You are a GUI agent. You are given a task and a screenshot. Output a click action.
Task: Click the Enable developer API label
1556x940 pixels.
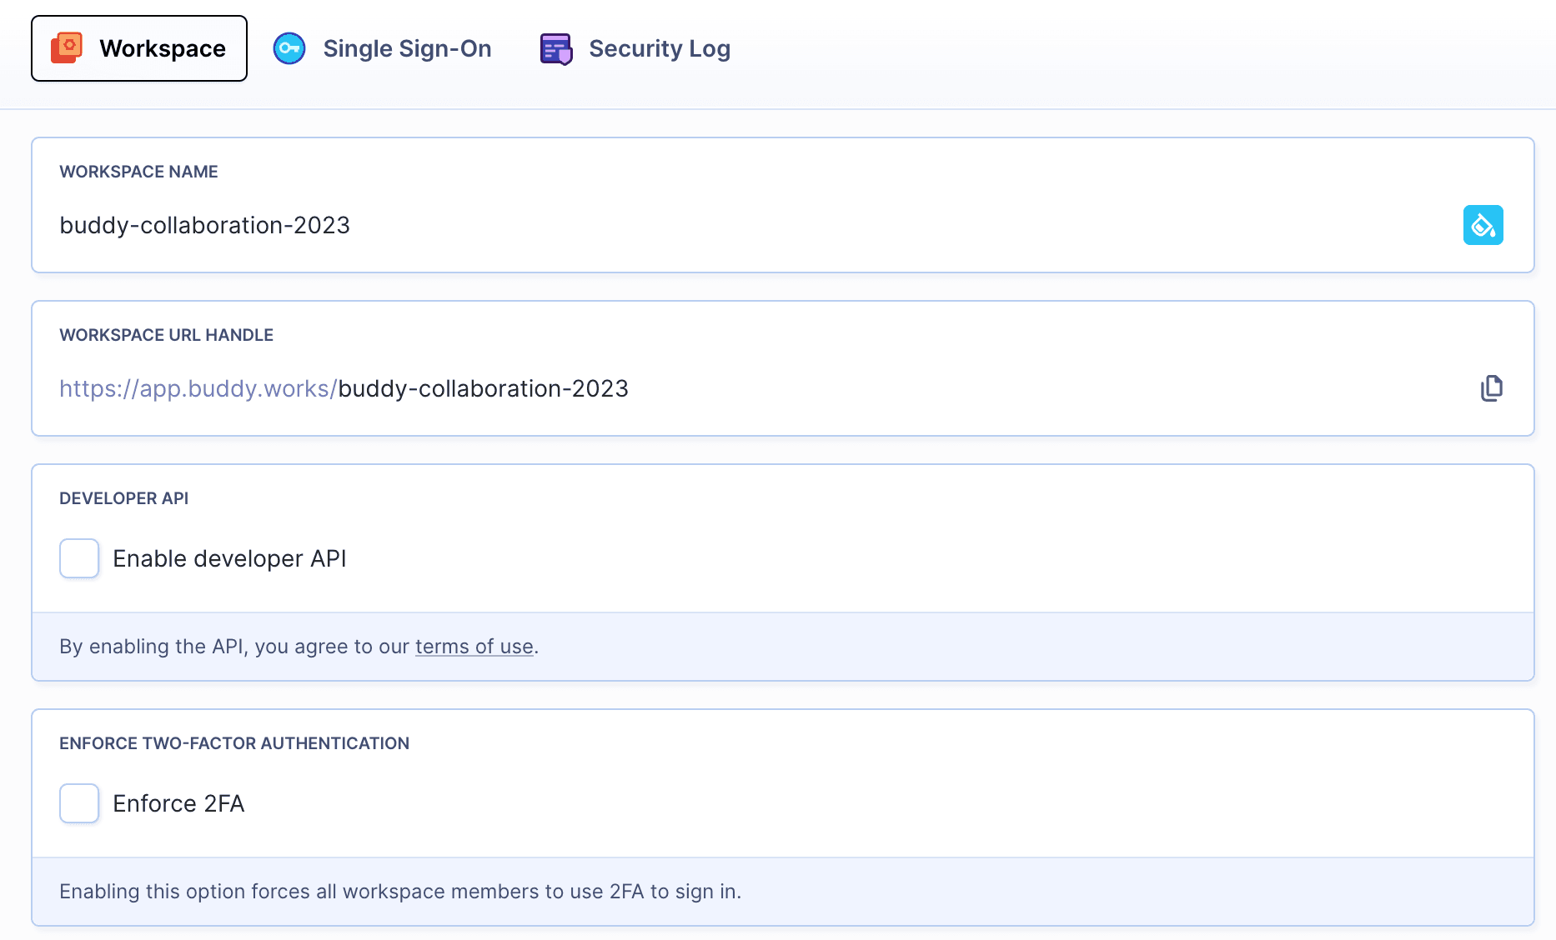coord(230,558)
